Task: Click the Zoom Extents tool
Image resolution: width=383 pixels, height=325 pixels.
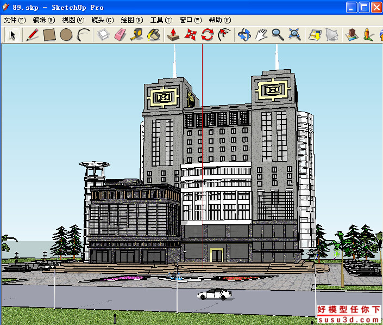Action: point(294,35)
